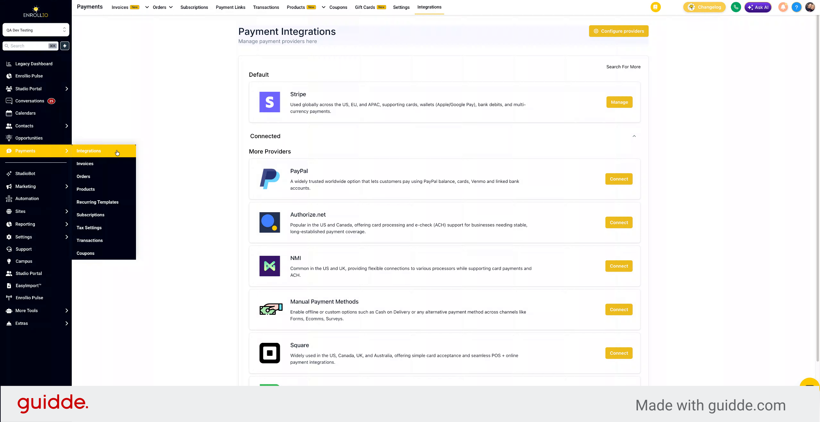Screen dimensions: 820x422
Task: Open the user profile avatar
Action: [x=810, y=7]
